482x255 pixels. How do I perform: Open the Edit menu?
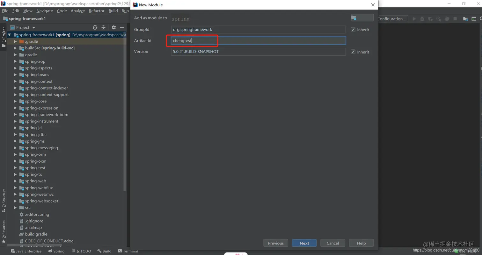coord(16,11)
